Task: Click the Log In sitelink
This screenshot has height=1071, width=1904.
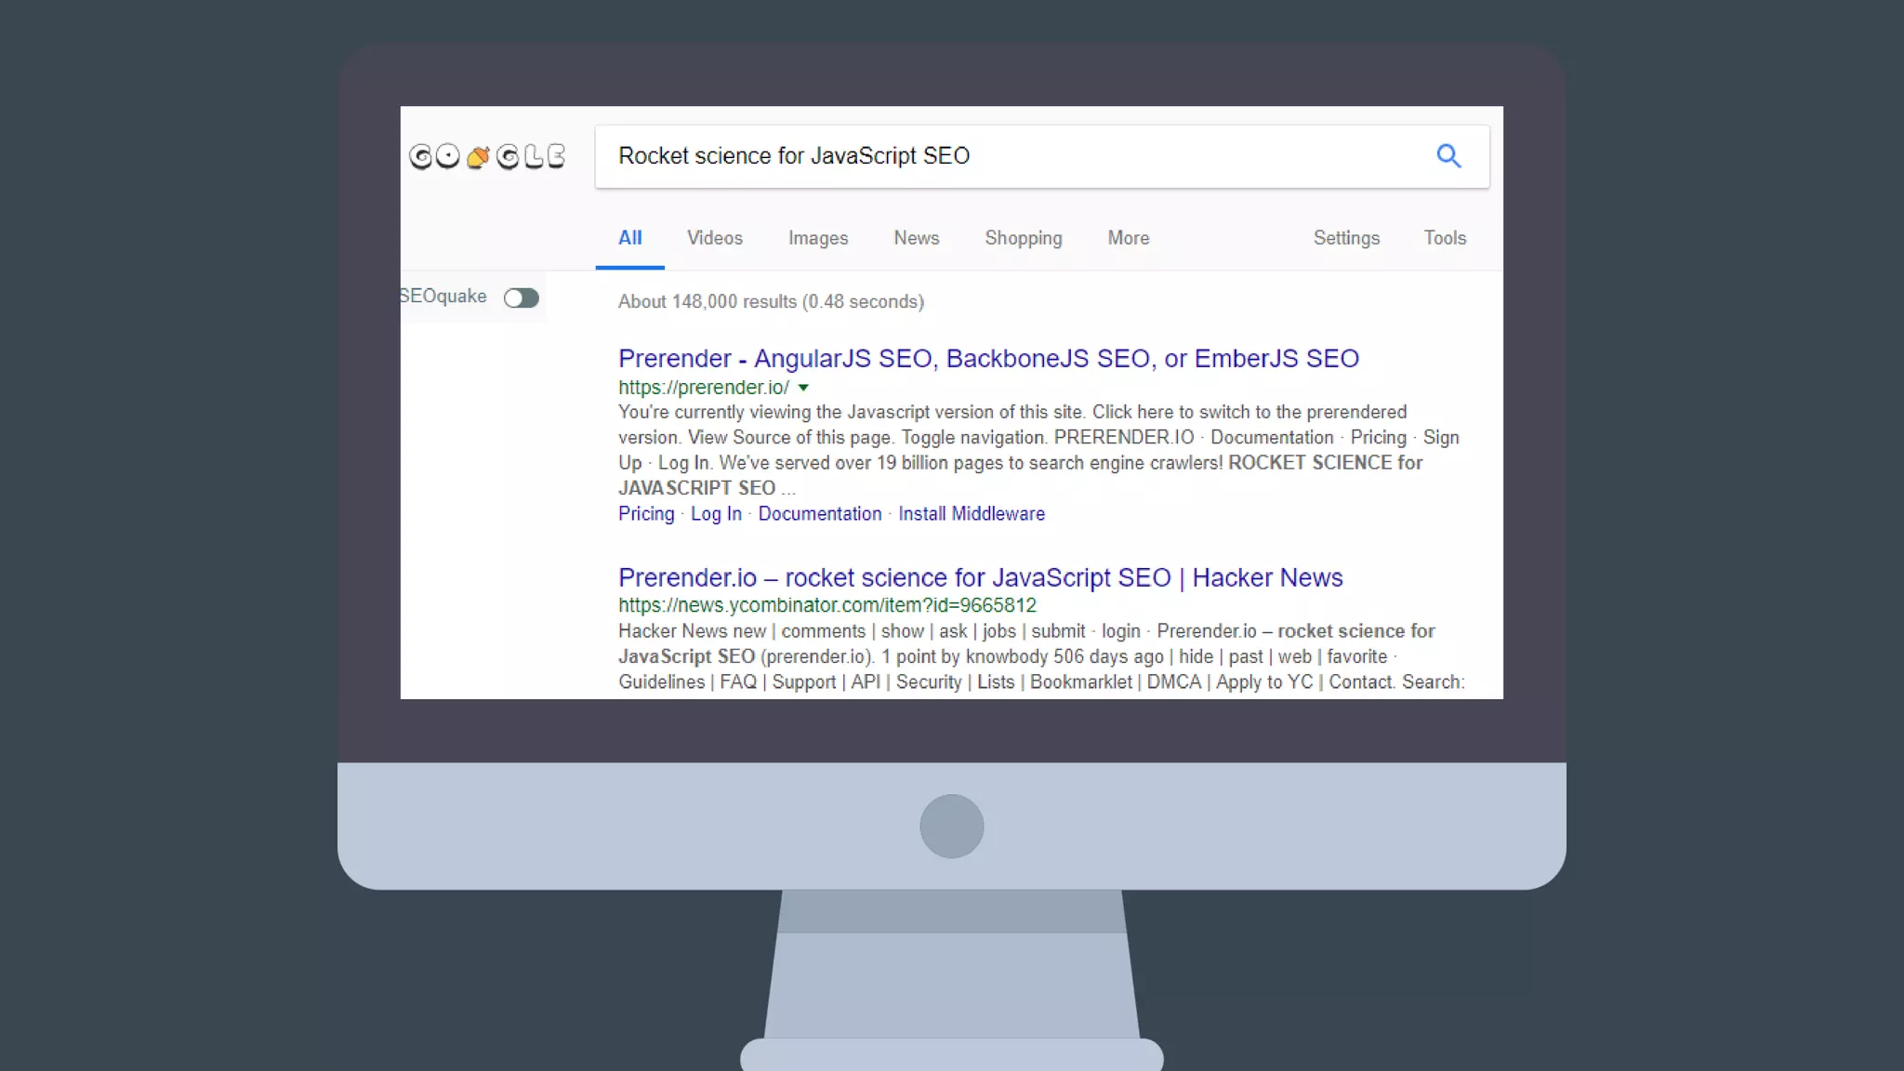Action: (x=716, y=514)
